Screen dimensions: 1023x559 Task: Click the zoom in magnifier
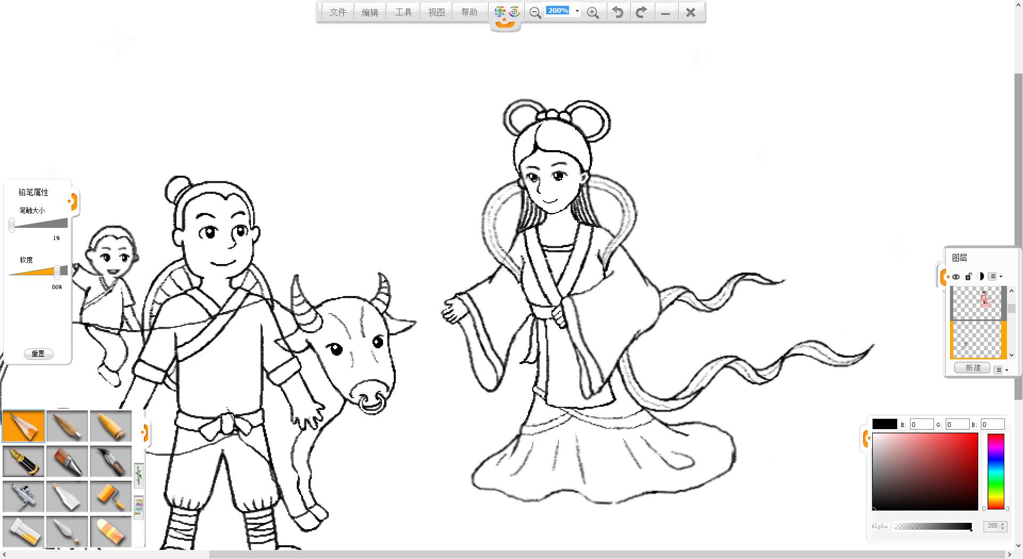point(592,13)
